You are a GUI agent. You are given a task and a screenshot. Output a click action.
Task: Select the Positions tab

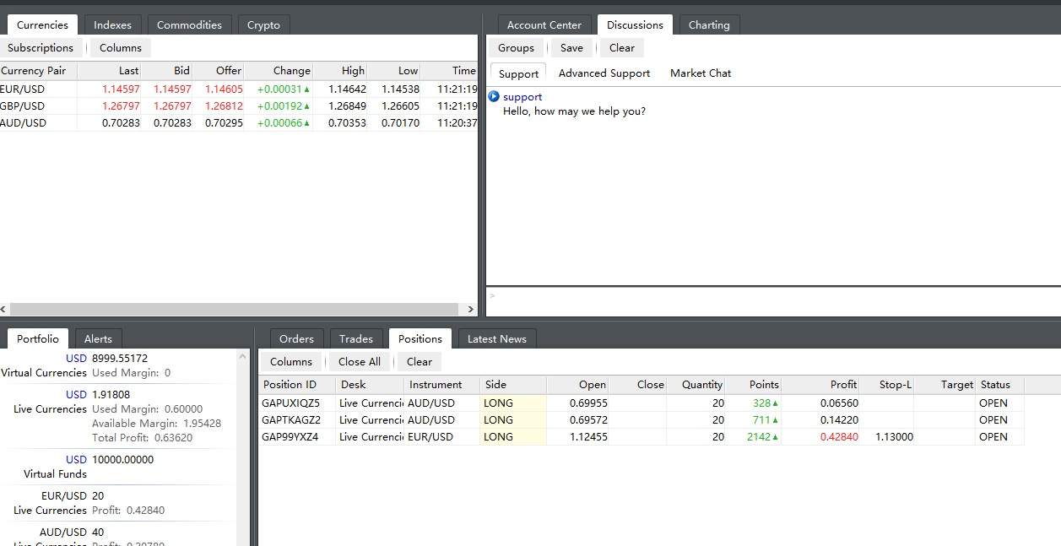coord(420,338)
